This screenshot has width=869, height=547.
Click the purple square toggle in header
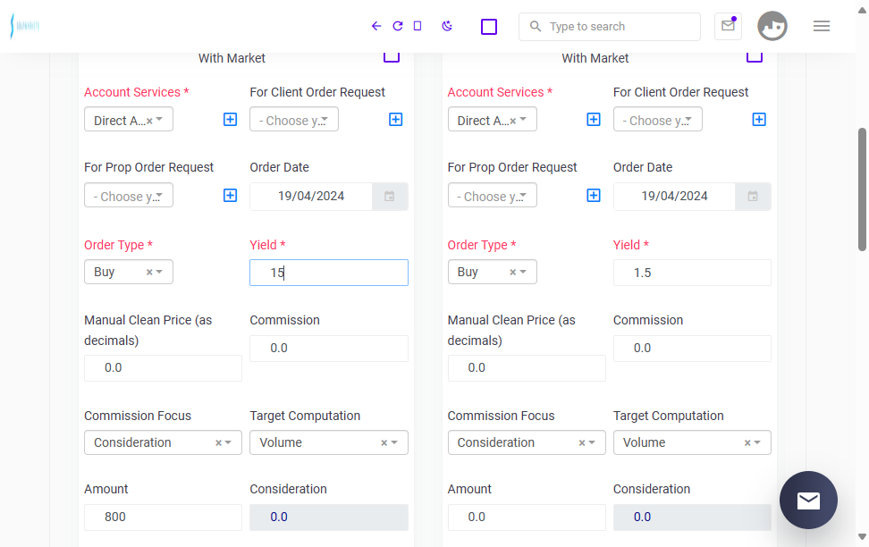point(489,27)
